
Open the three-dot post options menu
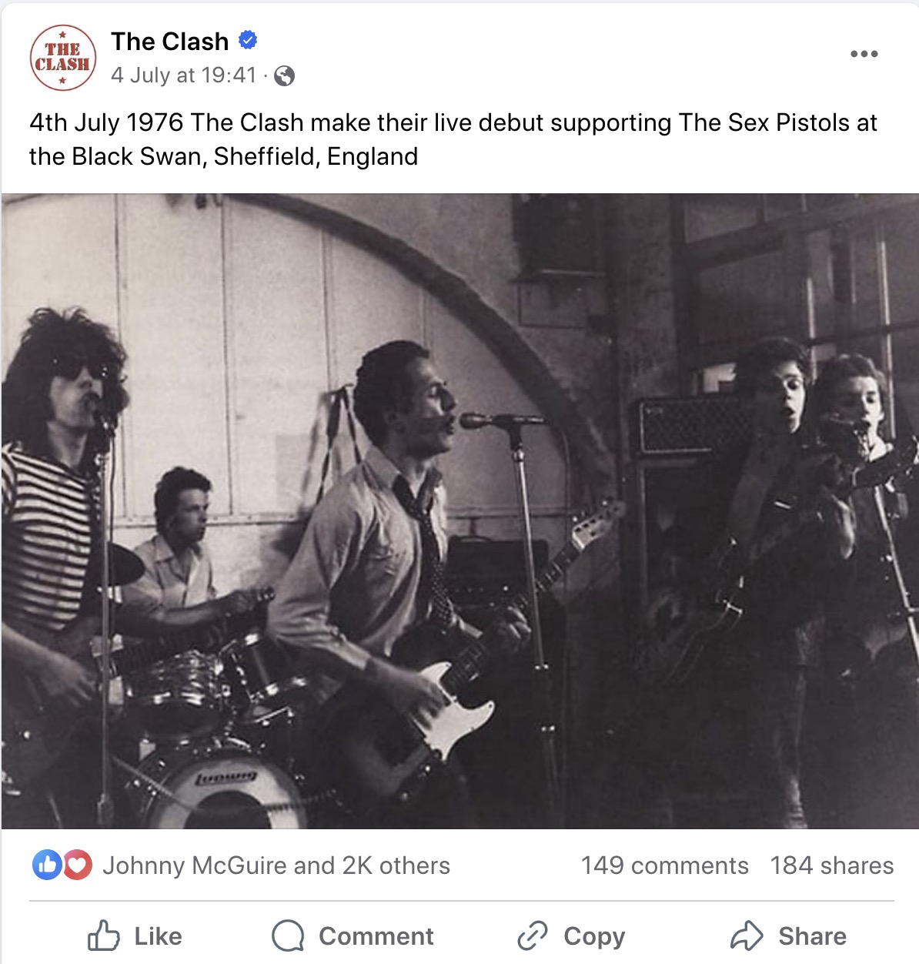(864, 54)
